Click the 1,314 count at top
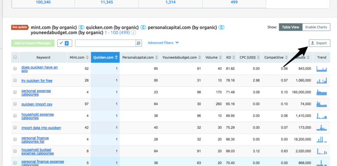The height and width of the screenshot is (166, 337). point(170,2)
